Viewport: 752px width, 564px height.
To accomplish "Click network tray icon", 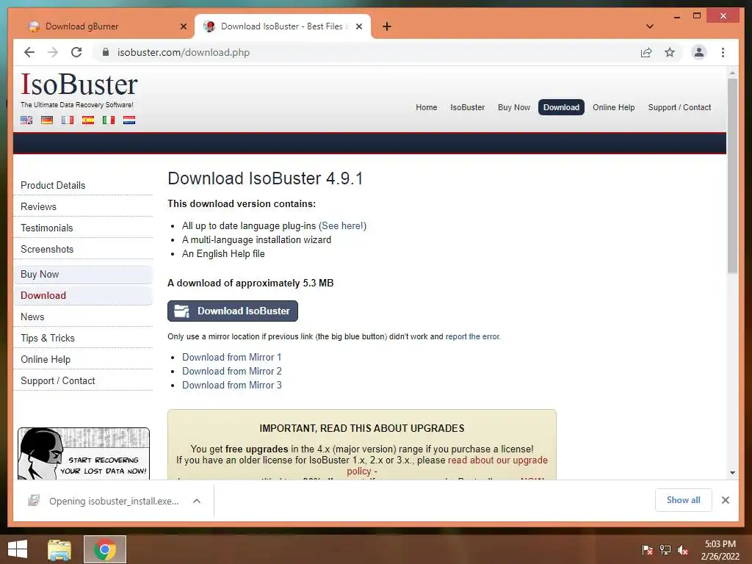I will (x=665, y=550).
